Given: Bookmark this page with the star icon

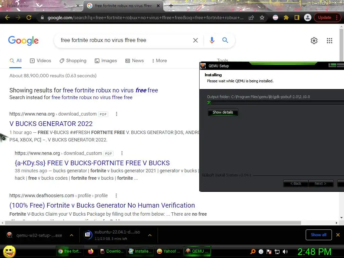Looking at the screenshot, I should tap(262, 17).
